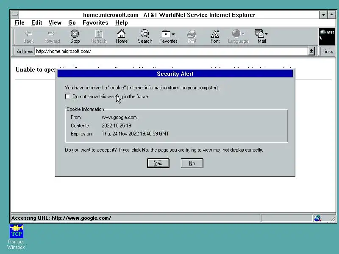Click the Back toolbar button
Viewport: 339px width, 254px height.
pos(28,37)
